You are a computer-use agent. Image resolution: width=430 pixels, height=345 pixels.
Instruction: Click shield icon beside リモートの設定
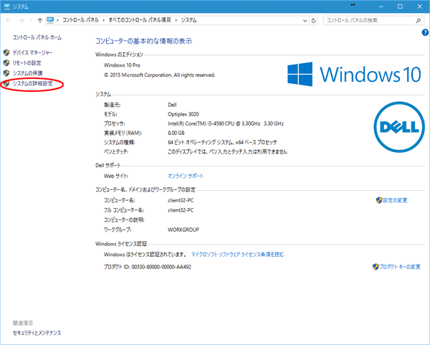[6, 63]
